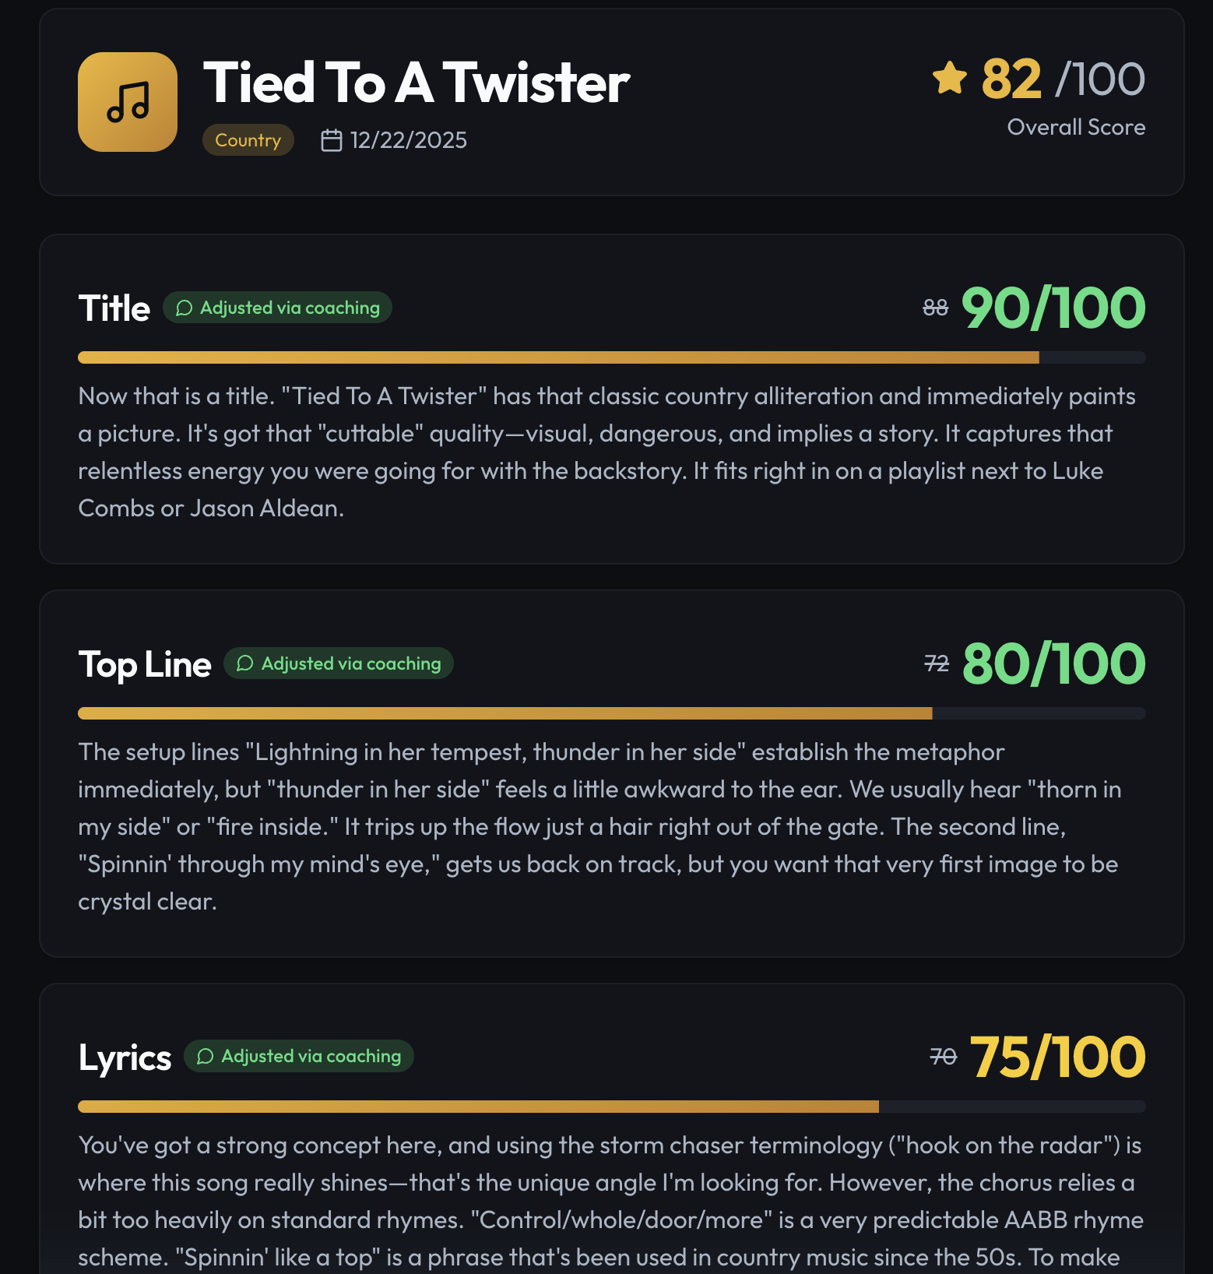Viewport: 1213px width, 1274px height.
Task: Click the chat bubble icon in Top Line badge
Action: 245,663
